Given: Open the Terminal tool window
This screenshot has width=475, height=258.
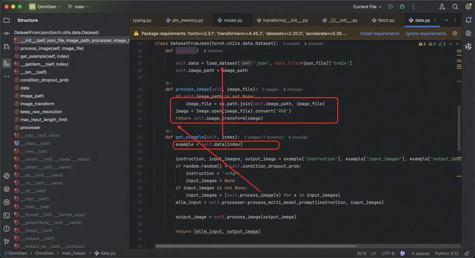Looking at the screenshot, I should pos(6,215).
